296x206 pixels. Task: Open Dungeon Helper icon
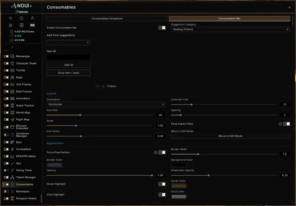12,199
